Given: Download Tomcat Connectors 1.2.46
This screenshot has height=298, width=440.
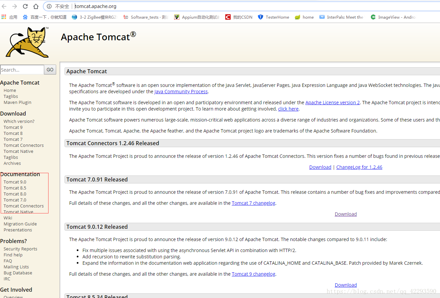Looking at the screenshot, I should 320,167.
